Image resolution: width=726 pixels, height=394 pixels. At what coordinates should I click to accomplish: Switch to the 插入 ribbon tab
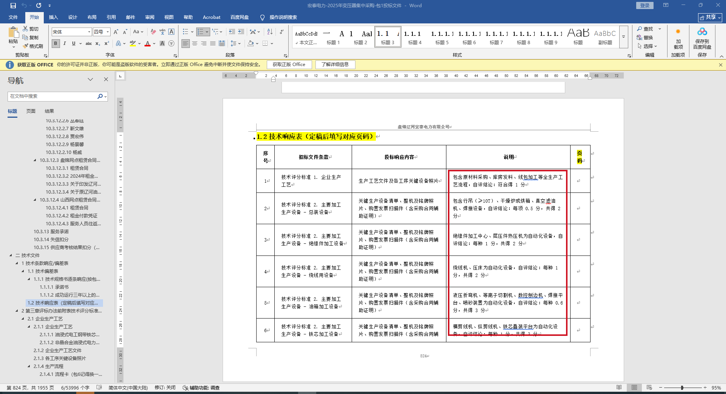[x=53, y=17]
